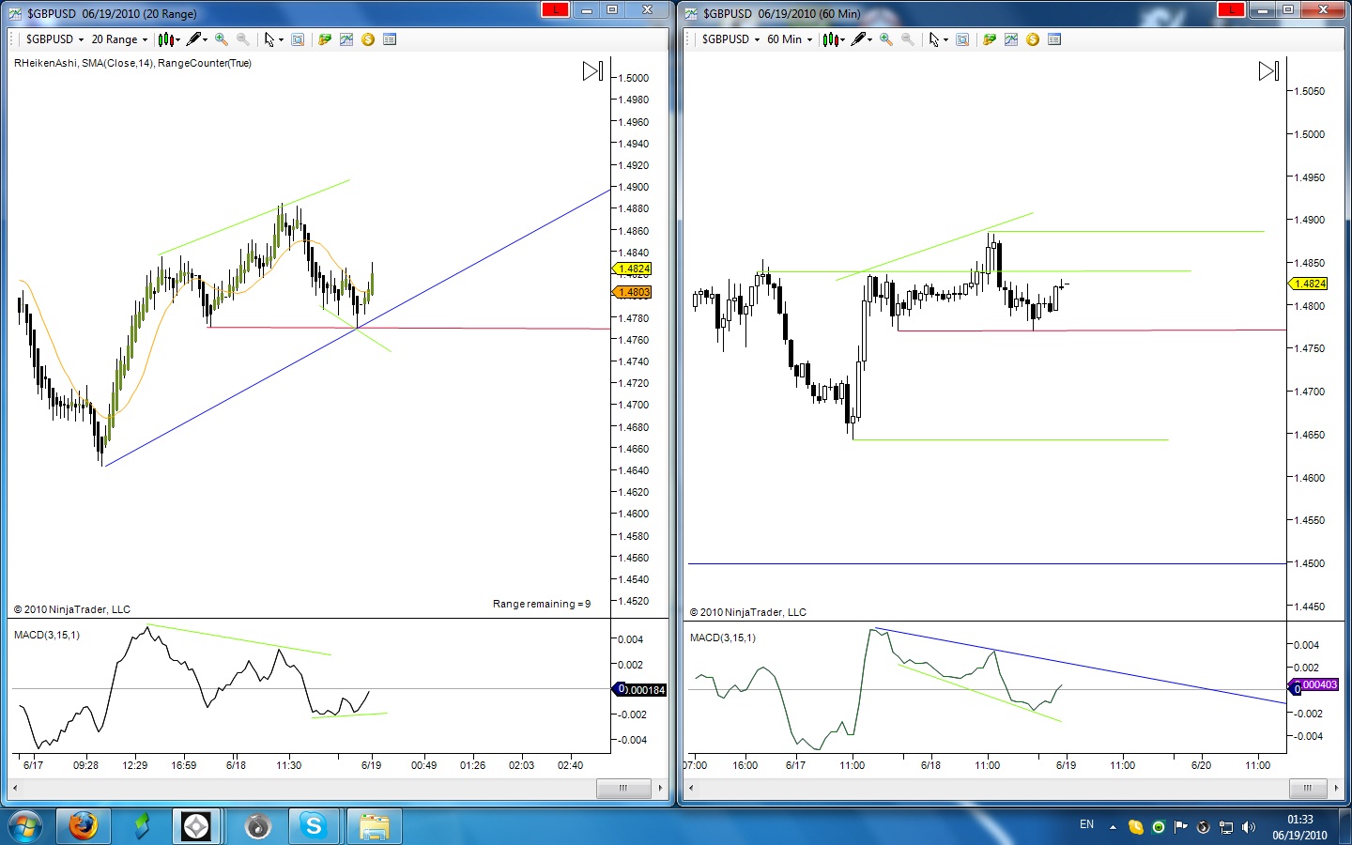Click copyright notice in 60 Min chart
Viewport: 1352px width, 845px height.
point(748,612)
